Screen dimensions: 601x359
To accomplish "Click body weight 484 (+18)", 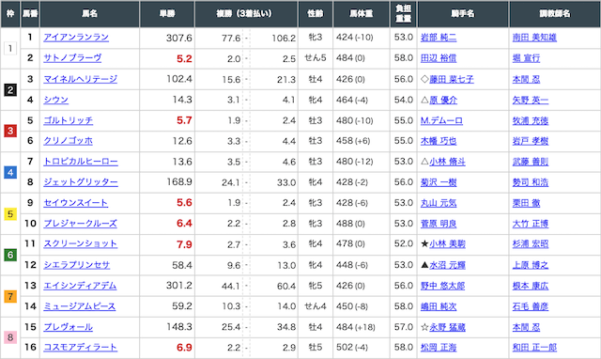I will click(x=355, y=327).
